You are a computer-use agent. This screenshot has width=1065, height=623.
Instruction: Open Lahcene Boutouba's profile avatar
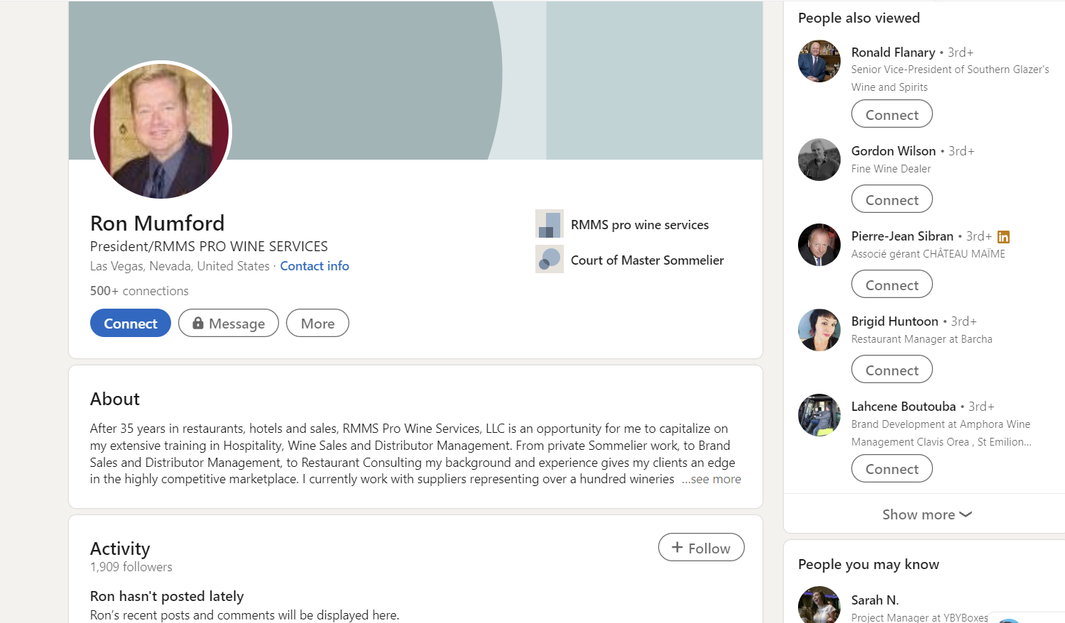click(819, 415)
